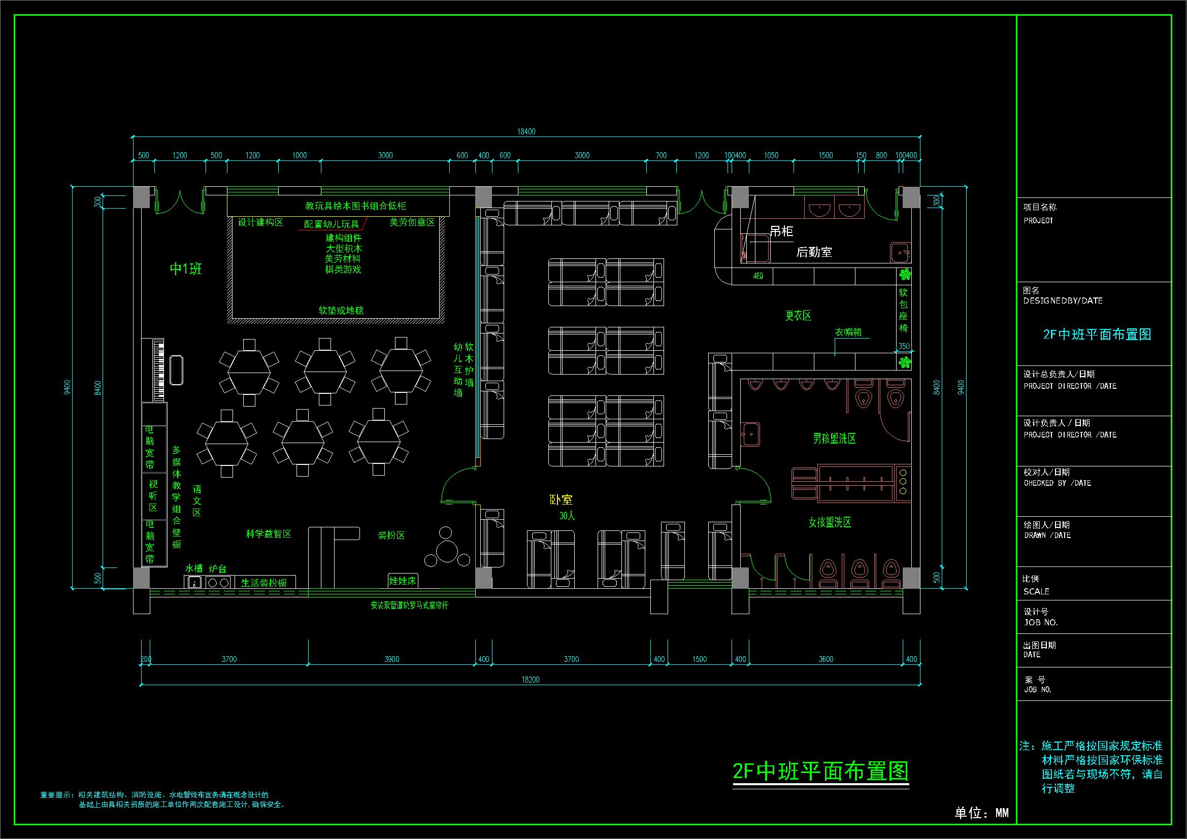This screenshot has width=1187, height=839.
Task: Click the 美劳创意区 label
Action: tap(412, 222)
